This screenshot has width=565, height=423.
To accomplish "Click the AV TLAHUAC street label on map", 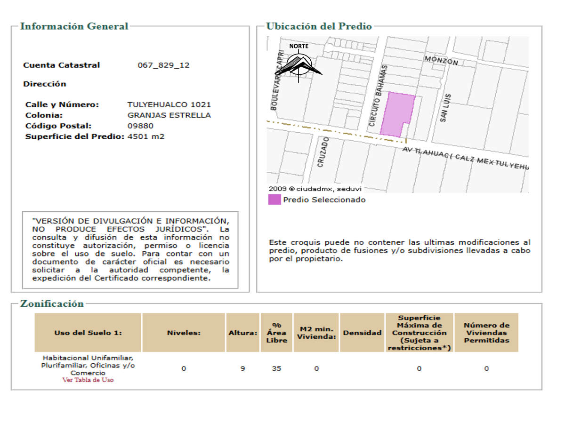I will click(x=465, y=159).
